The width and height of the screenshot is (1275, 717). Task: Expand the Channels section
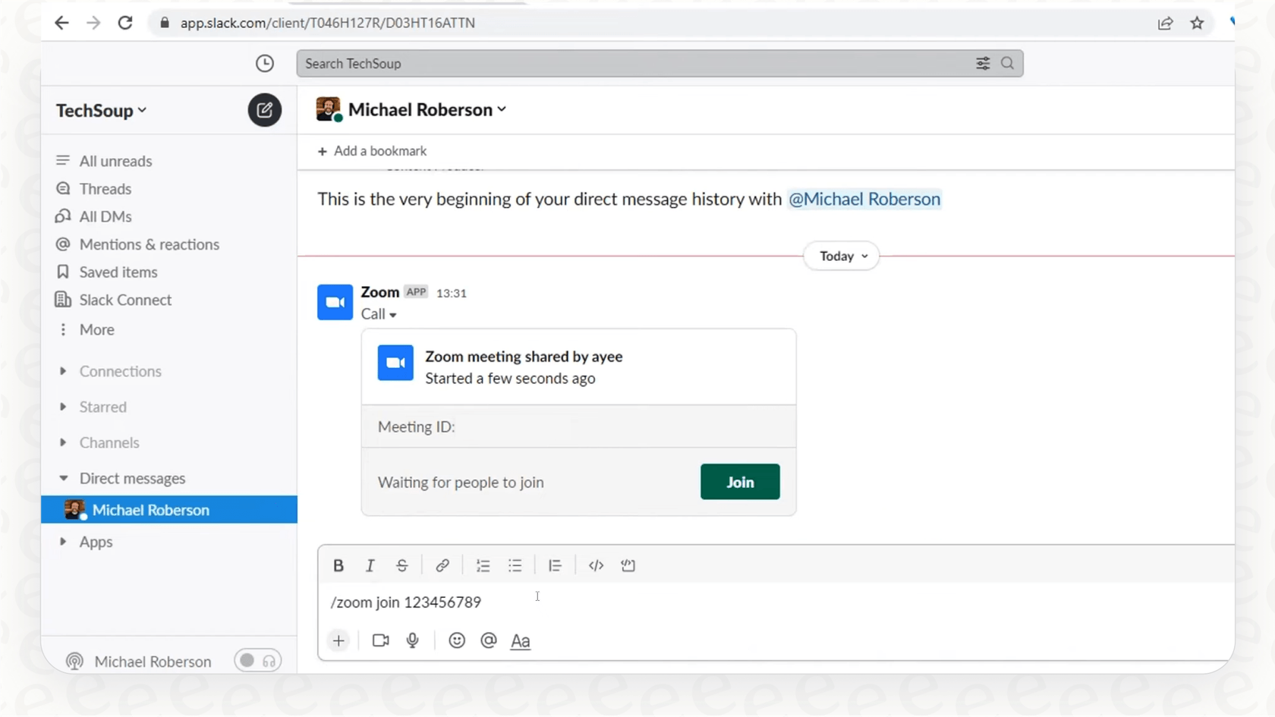[109, 442]
